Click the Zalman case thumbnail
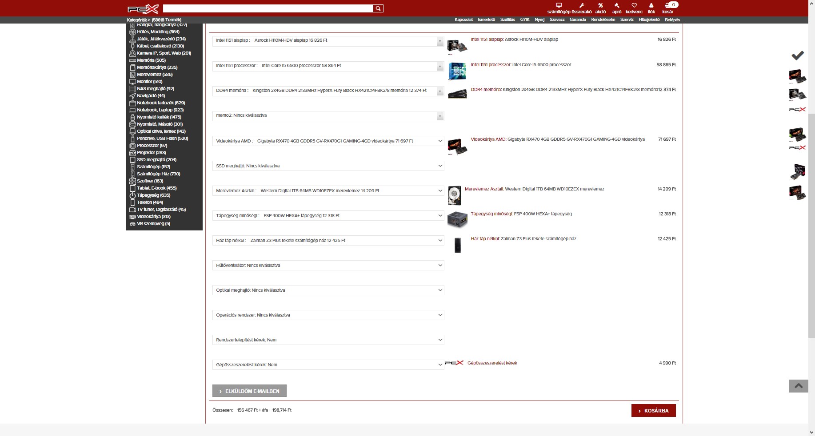This screenshot has width=815, height=436. pyautogui.click(x=458, y=246)
